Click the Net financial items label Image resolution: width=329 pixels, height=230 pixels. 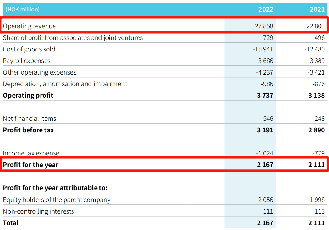pyautogui.click(x=30, y=119)
